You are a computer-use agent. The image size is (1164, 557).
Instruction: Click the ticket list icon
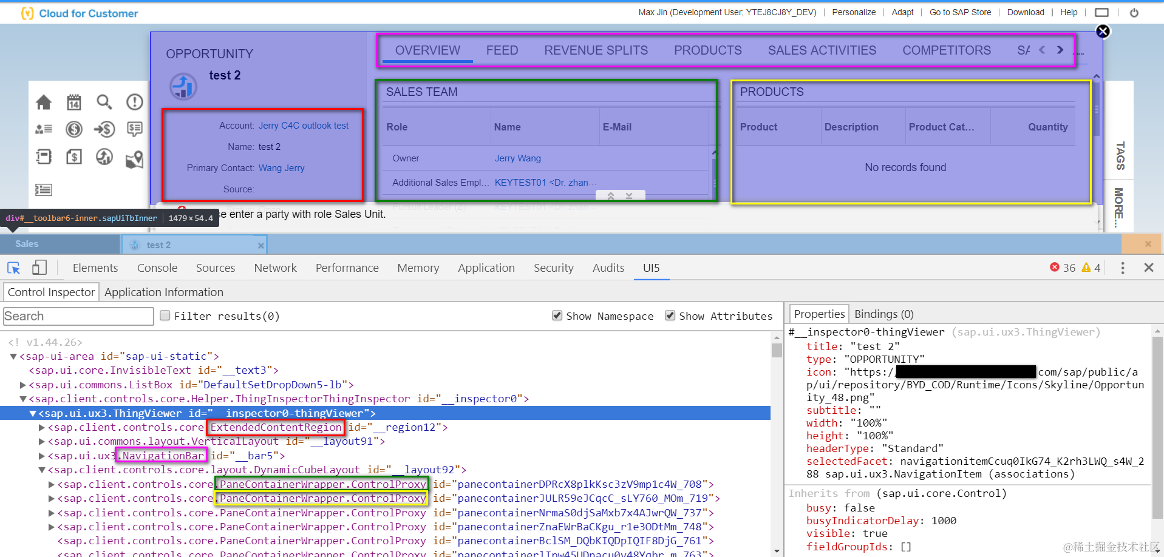[44, 190]
